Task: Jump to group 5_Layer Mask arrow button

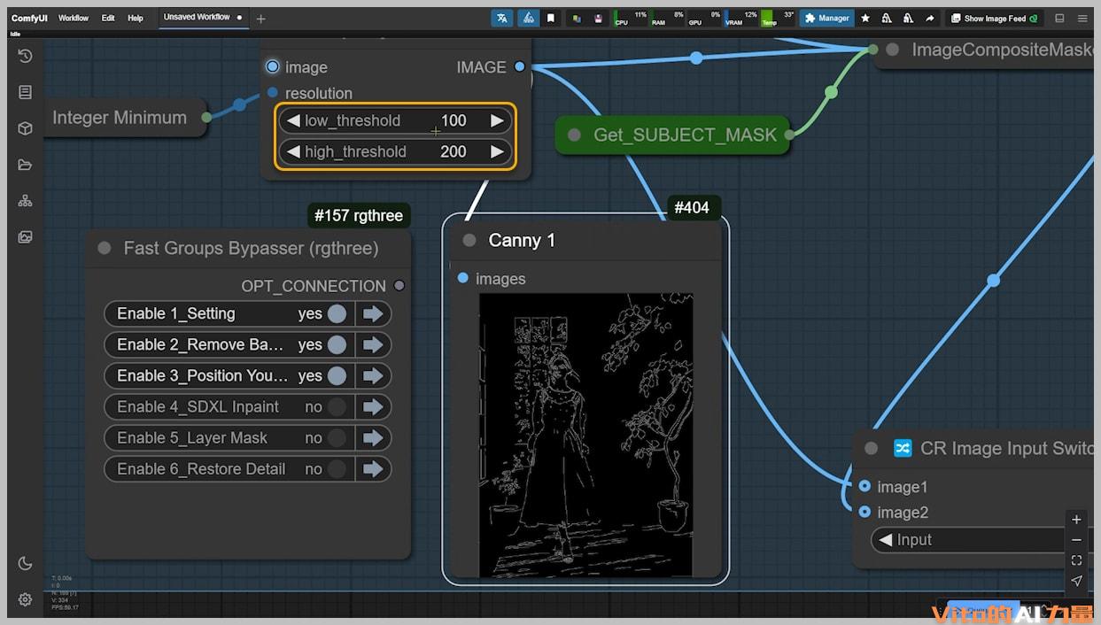Action: pyautogui.click(x=373, y=437)
